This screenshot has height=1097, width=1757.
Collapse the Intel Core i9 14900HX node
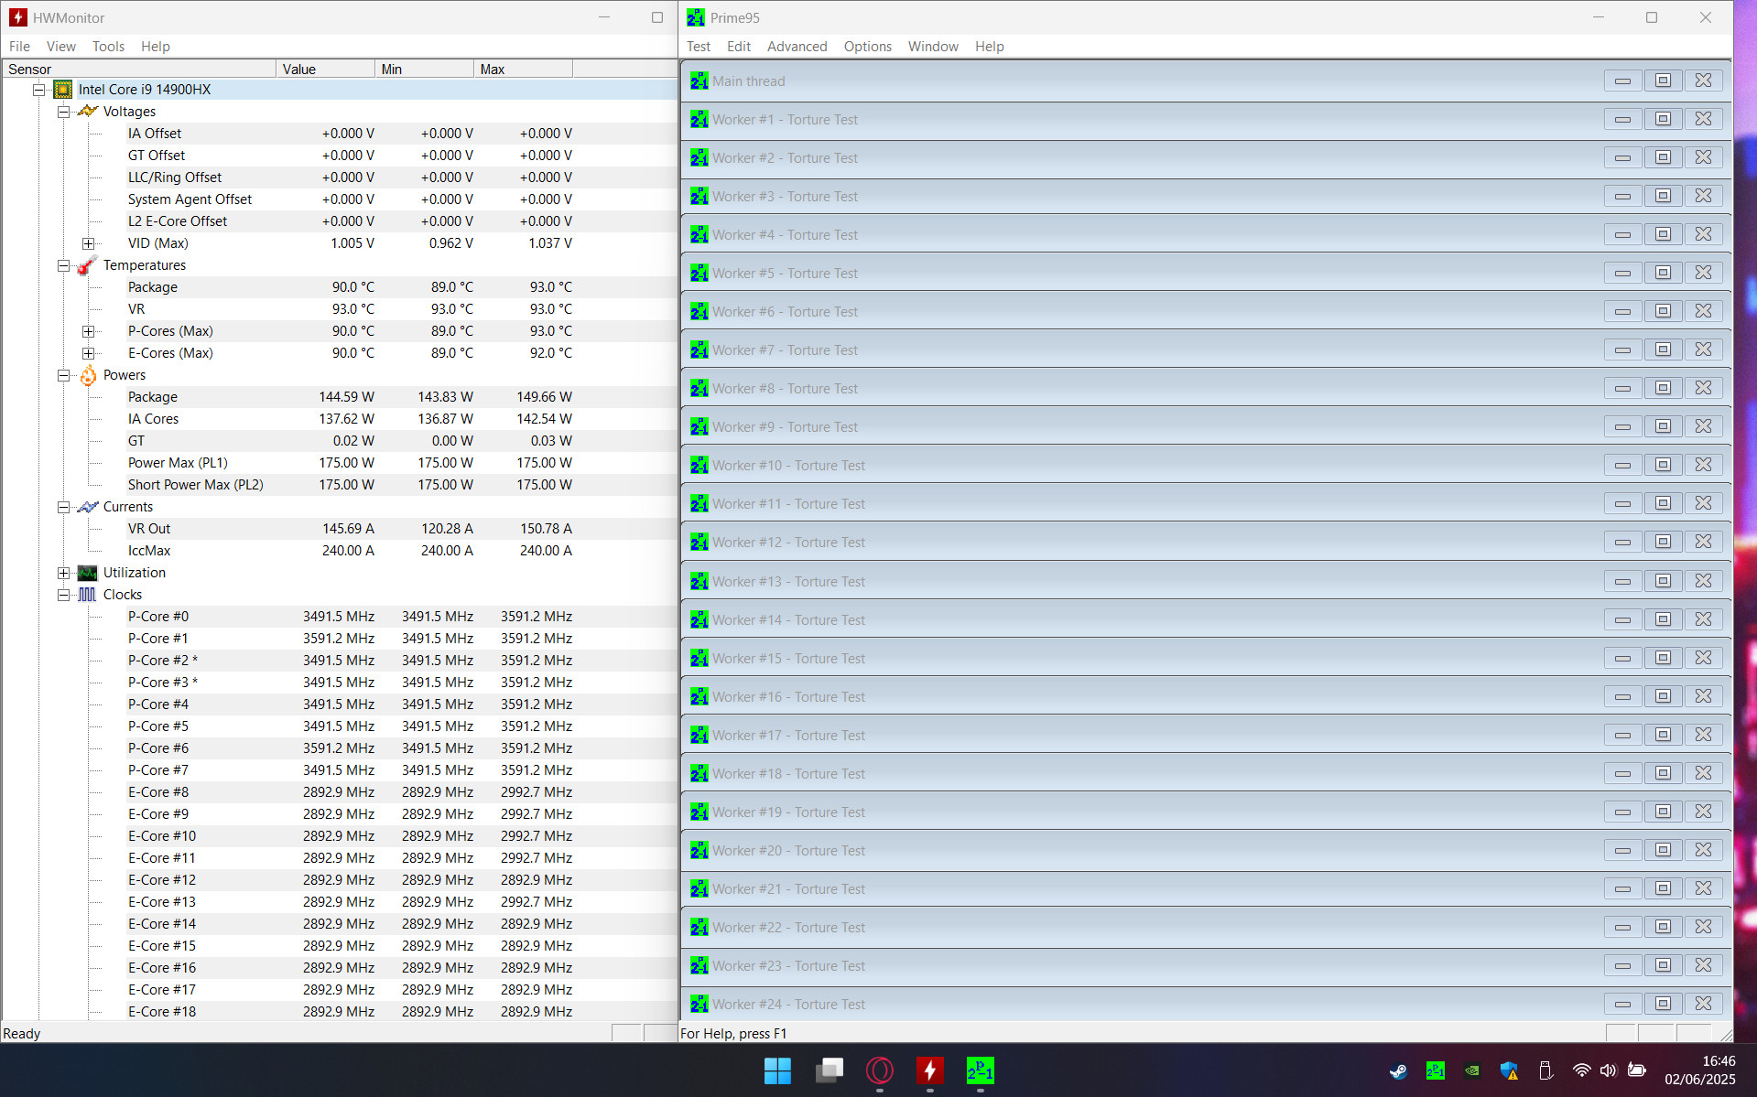tap(39, 90)
